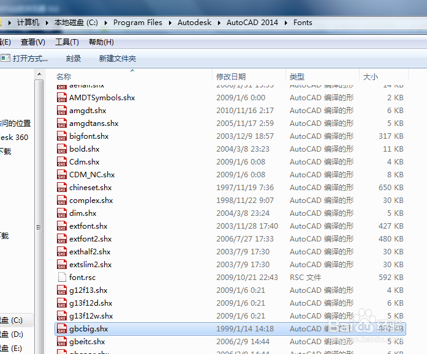Select drive (D:) in the navigation pane

pos(12,334)
